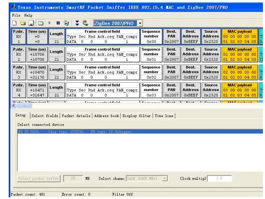This screenshot has width=265, height=199.
Task: Click the Clock multiplier field showing 1.0
Action: point(220,178)
